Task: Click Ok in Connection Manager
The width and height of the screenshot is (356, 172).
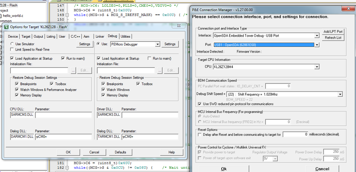Action: 224,168
